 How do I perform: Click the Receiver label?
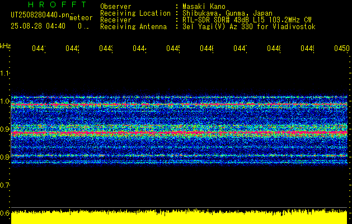(x=116, y=20)
